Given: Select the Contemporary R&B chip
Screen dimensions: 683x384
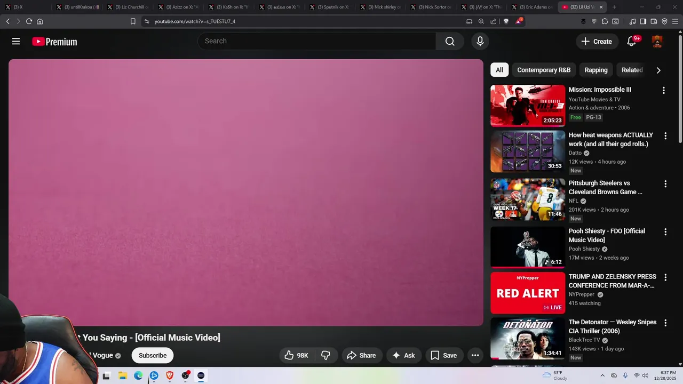Looking at the screenshot, I should tap(544, 70).
